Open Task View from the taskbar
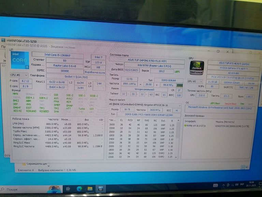Image resolution: width=262 pixels, height=197 pixels. pos(68,189)
